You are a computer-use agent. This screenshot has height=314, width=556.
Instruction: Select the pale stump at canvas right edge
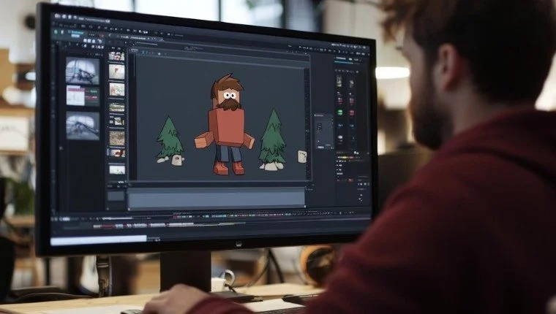[302, 156]
